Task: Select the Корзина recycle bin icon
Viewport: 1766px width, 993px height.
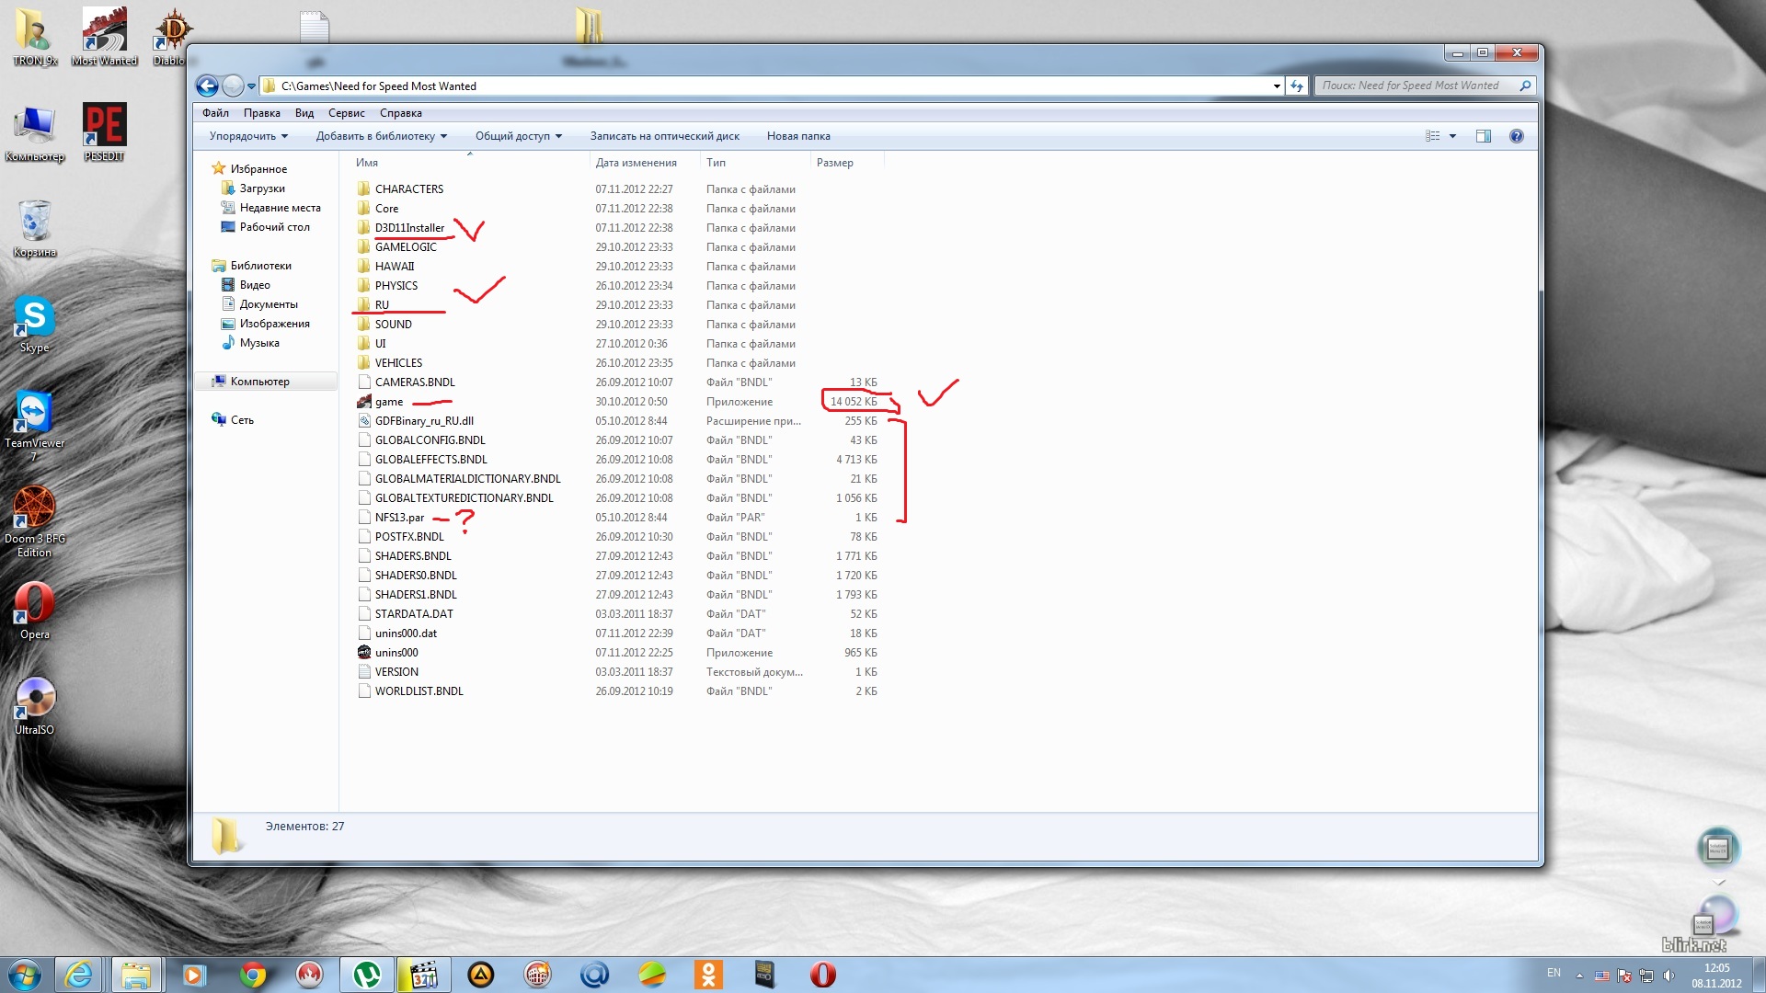Action: click(x=35, y=228)
